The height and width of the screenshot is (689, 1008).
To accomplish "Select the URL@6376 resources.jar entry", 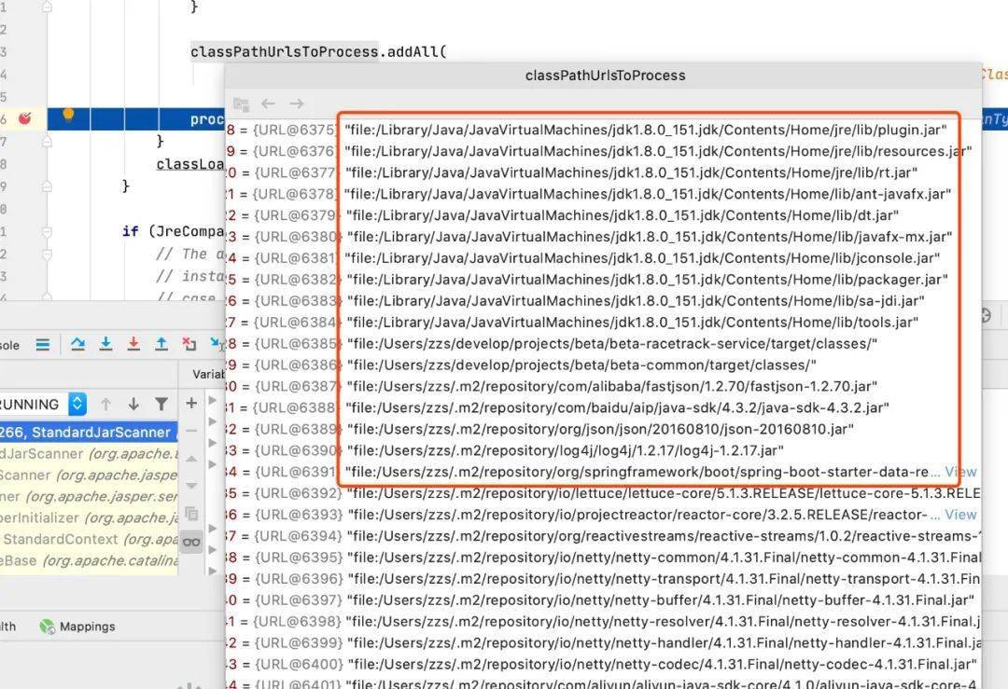I will pos(603,151).
